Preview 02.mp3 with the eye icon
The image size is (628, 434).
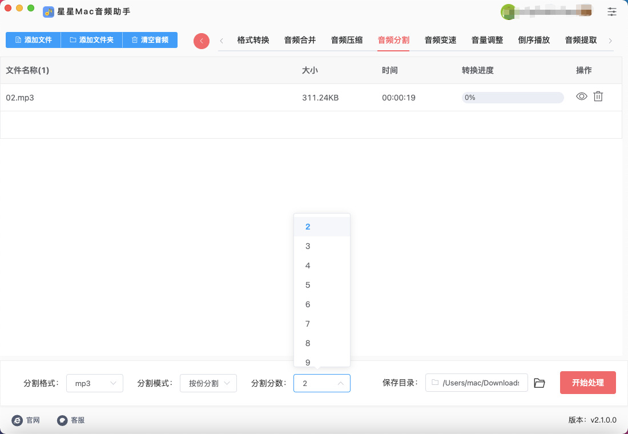[581, 97]
